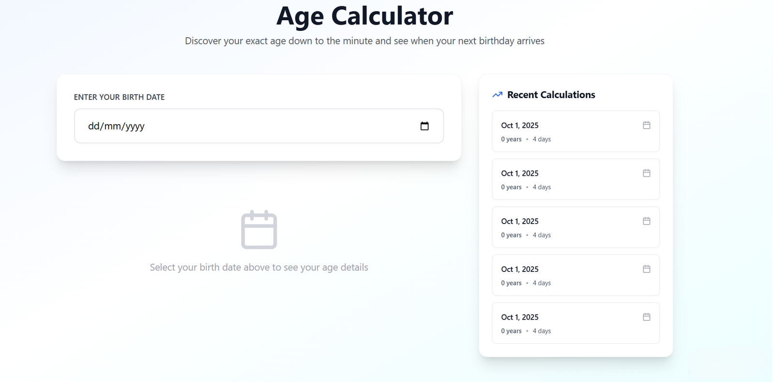Screen dimensions: 773x382
Task: Click the Age Calculator page heading
Action: (x=364, y=16)
